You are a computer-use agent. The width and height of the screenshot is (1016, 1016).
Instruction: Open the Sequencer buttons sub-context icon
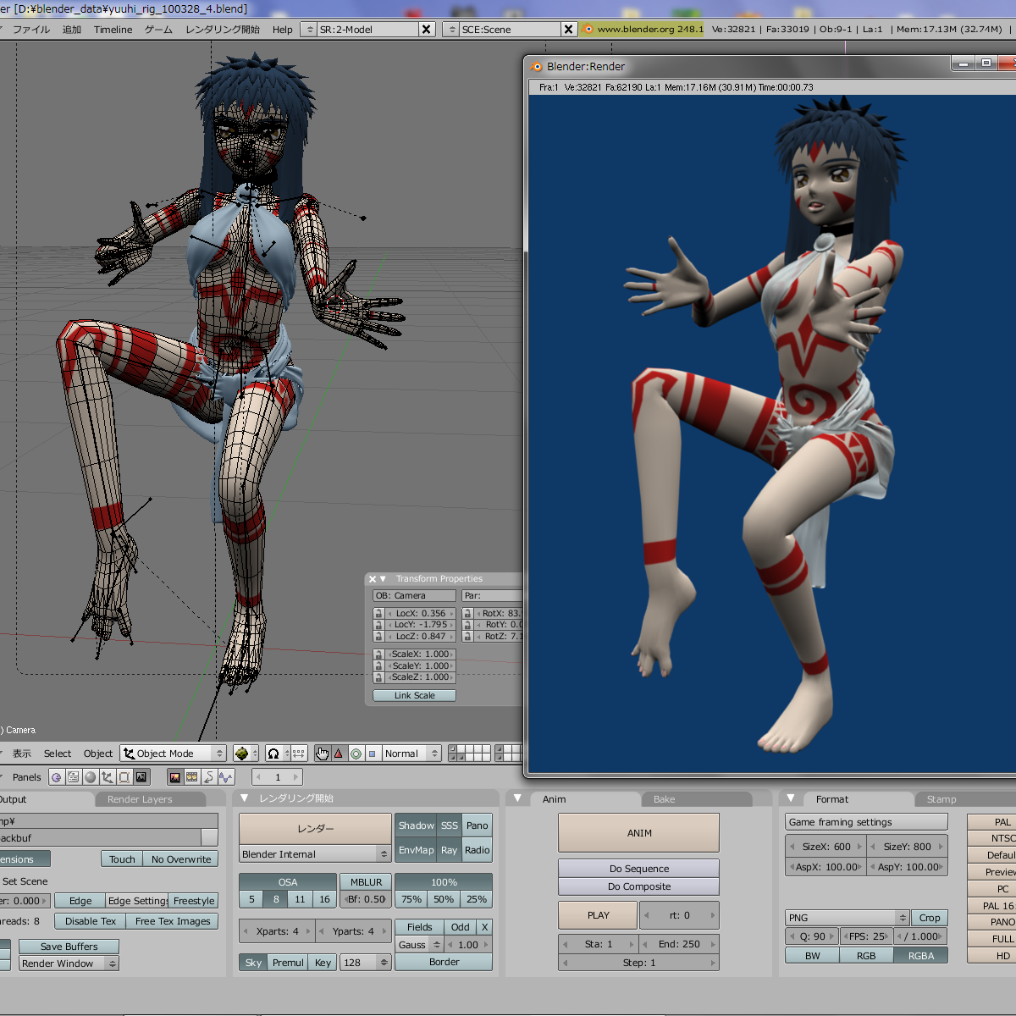[192, 777]
